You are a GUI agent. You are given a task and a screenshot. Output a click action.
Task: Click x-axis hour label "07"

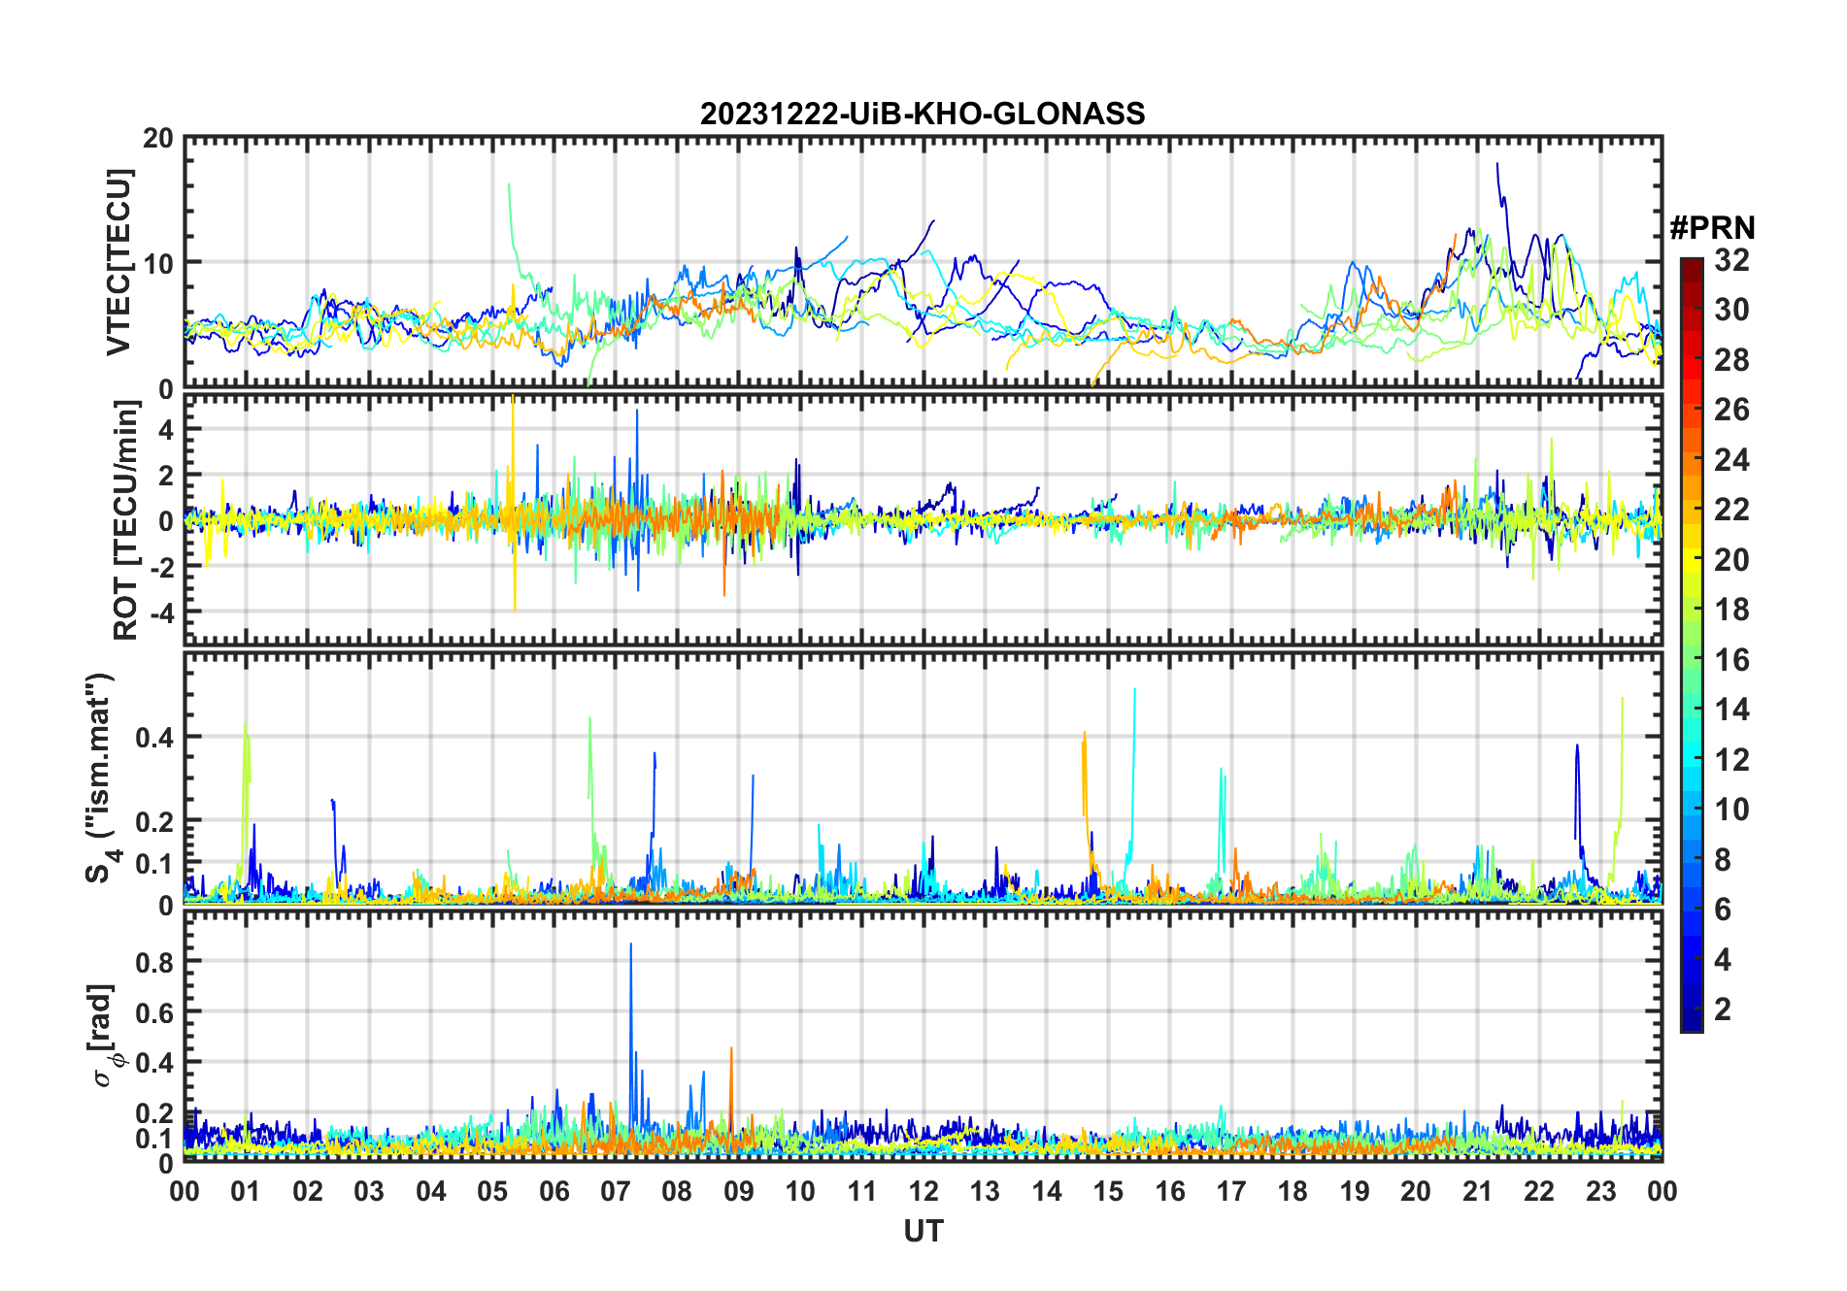[616, 1191]
